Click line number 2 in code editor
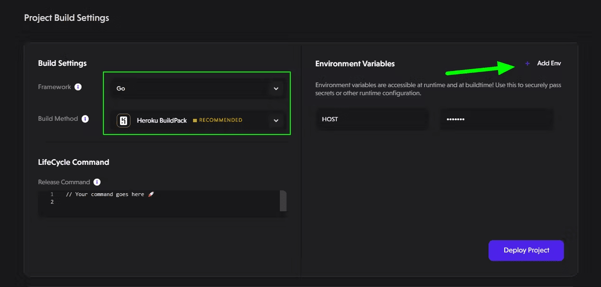The width and height of the screenshot is (601, 287). coord(52,202)
